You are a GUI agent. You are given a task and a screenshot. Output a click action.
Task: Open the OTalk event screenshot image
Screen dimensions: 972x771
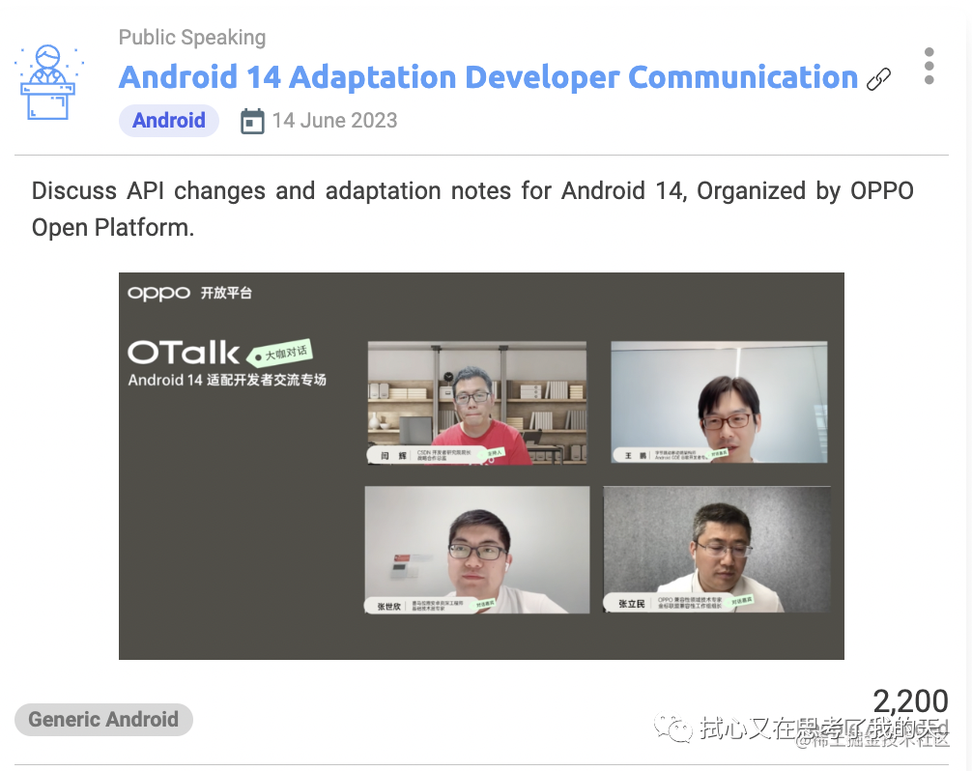481,466
